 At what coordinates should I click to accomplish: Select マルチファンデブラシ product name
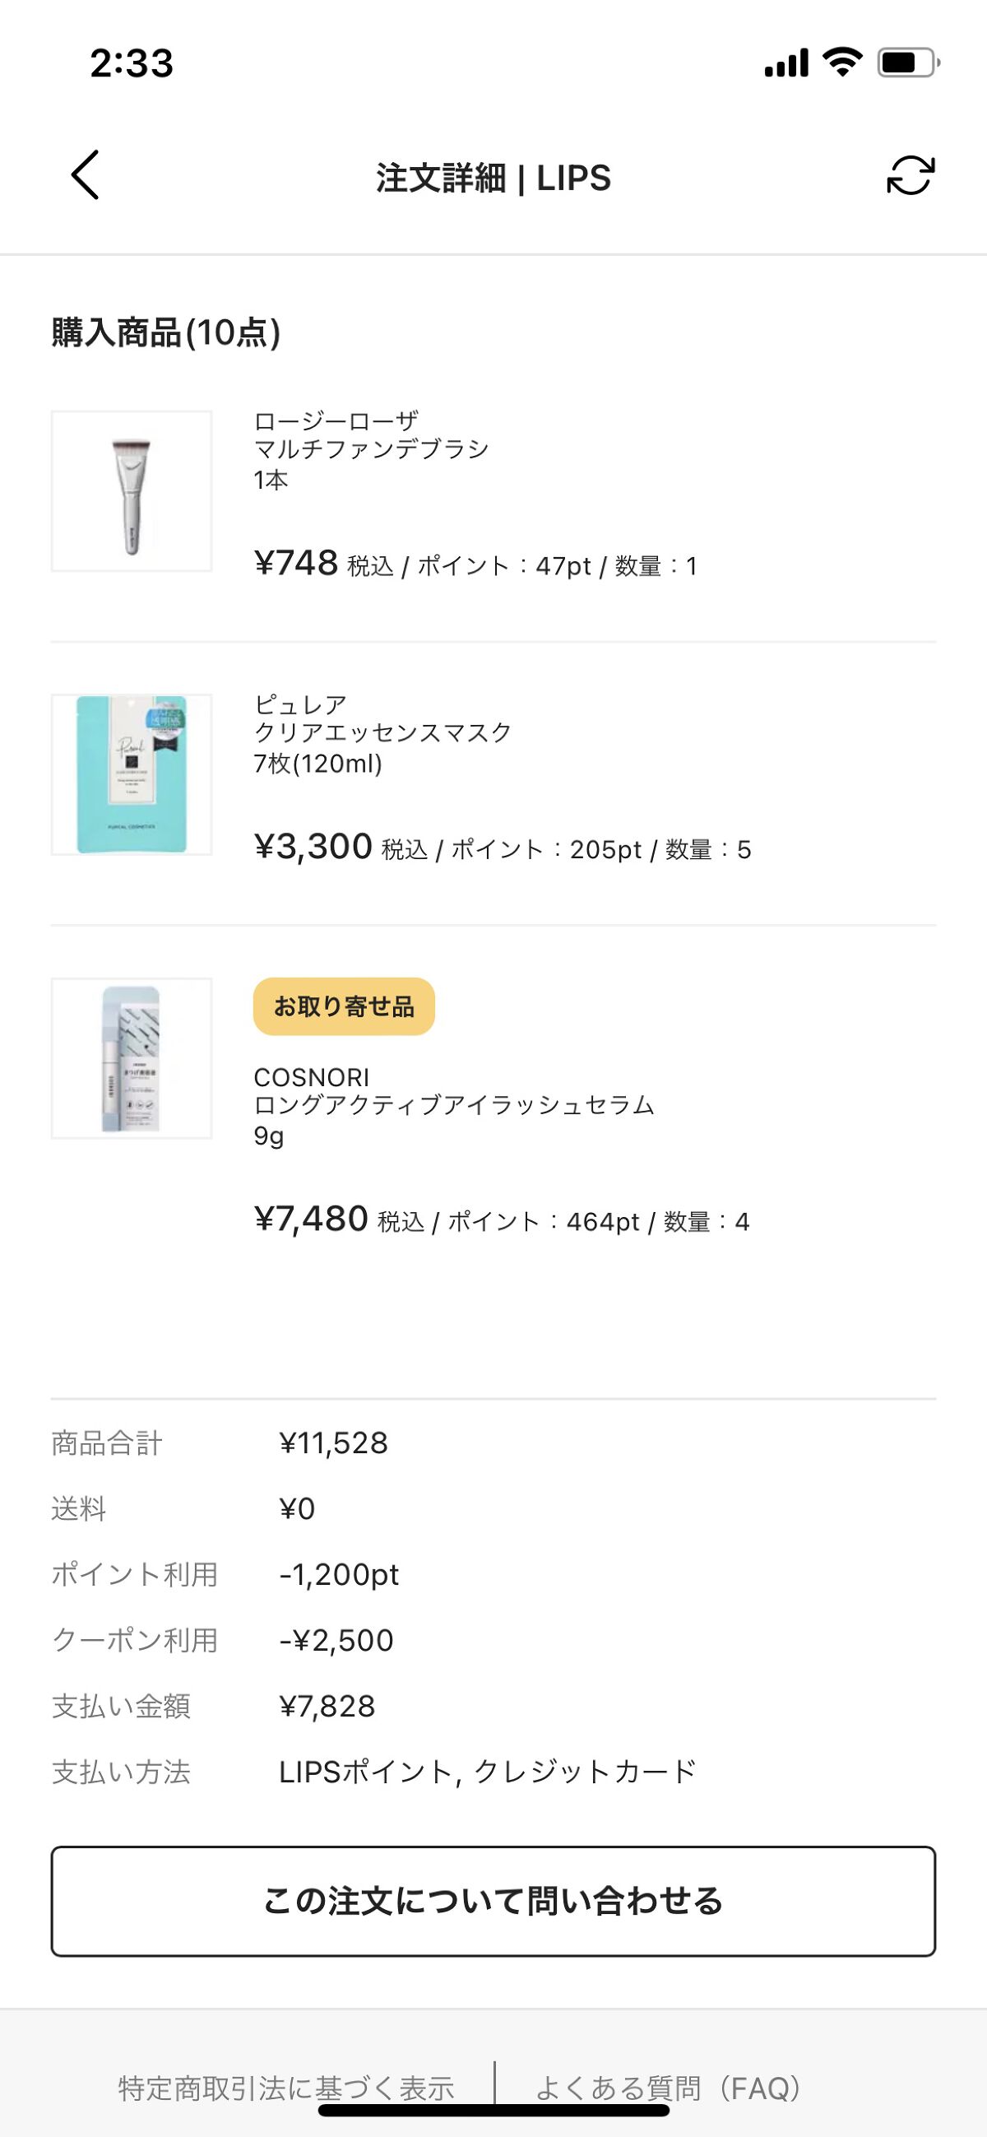coord(371,449)
